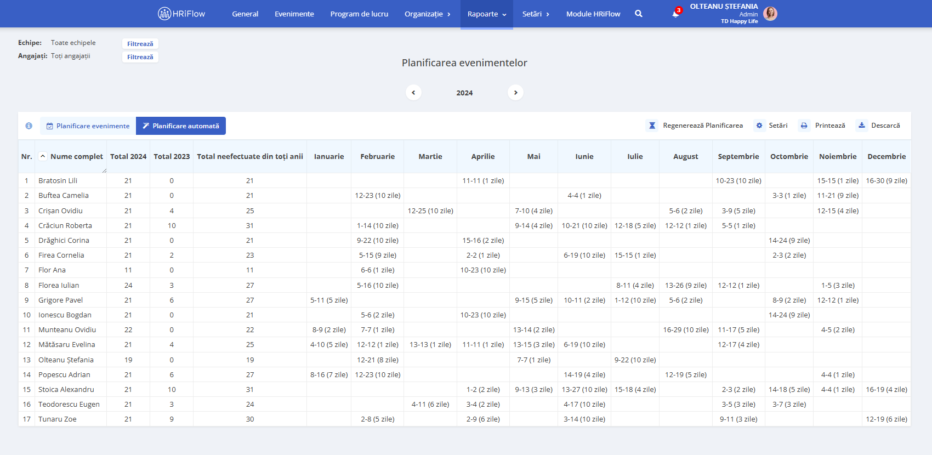932x455 pixels.
Task: Click Tunaru Zoe's 12-19 (6 zile) cell
Action: point(886,419)
